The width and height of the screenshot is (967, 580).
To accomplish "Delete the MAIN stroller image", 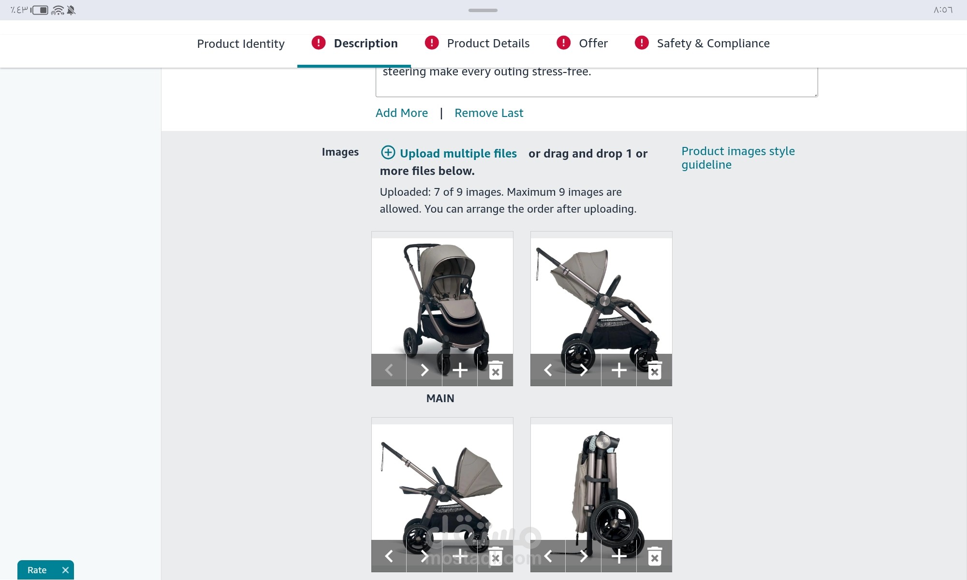I will (495, 370).
